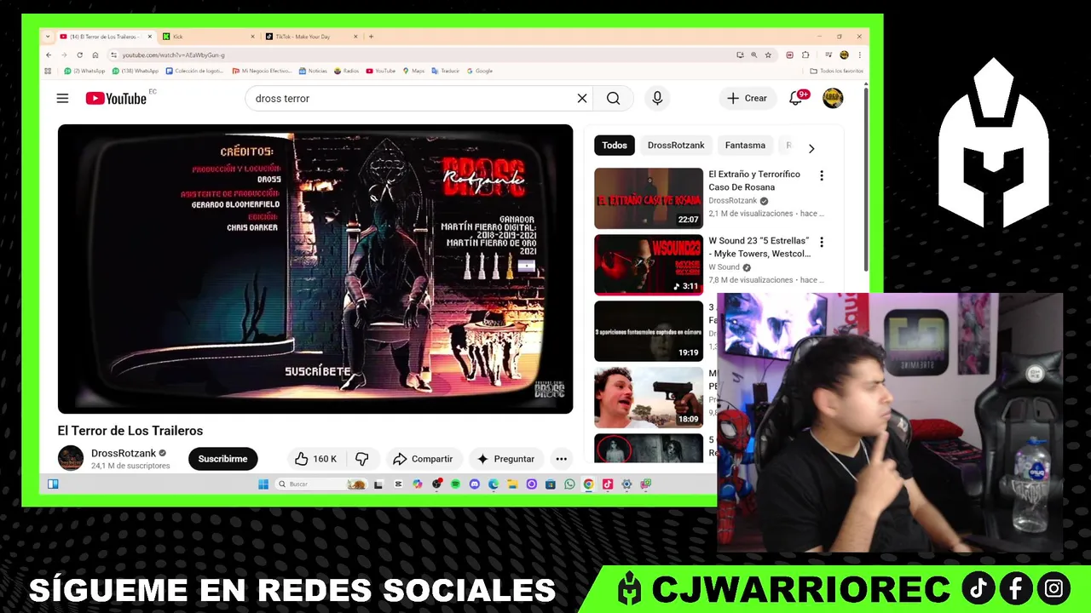Select the Todos filter chip
1091x613 pixels.
[x=615, y=146]
